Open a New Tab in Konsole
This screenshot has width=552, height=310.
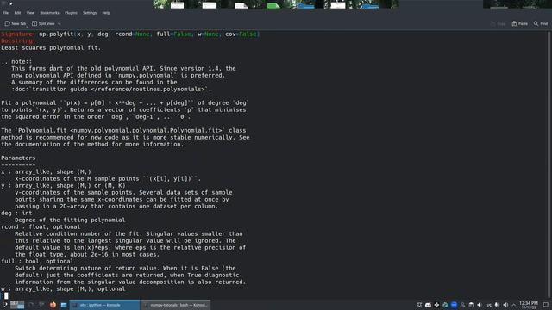pyautogui.click(x=16, y=23)
